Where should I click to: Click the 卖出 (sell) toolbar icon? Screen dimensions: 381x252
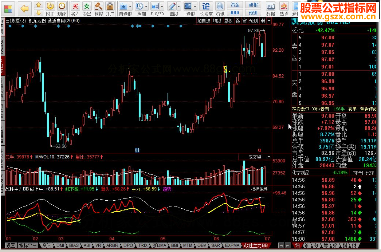click(87, 7)
